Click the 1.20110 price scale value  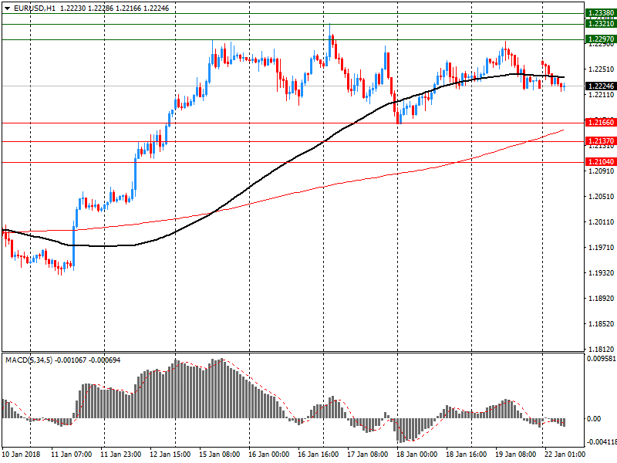[x=602, y=222]
